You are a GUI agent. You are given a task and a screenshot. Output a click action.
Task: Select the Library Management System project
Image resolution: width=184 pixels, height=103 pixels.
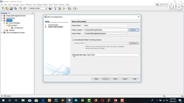tap(16, 33)
